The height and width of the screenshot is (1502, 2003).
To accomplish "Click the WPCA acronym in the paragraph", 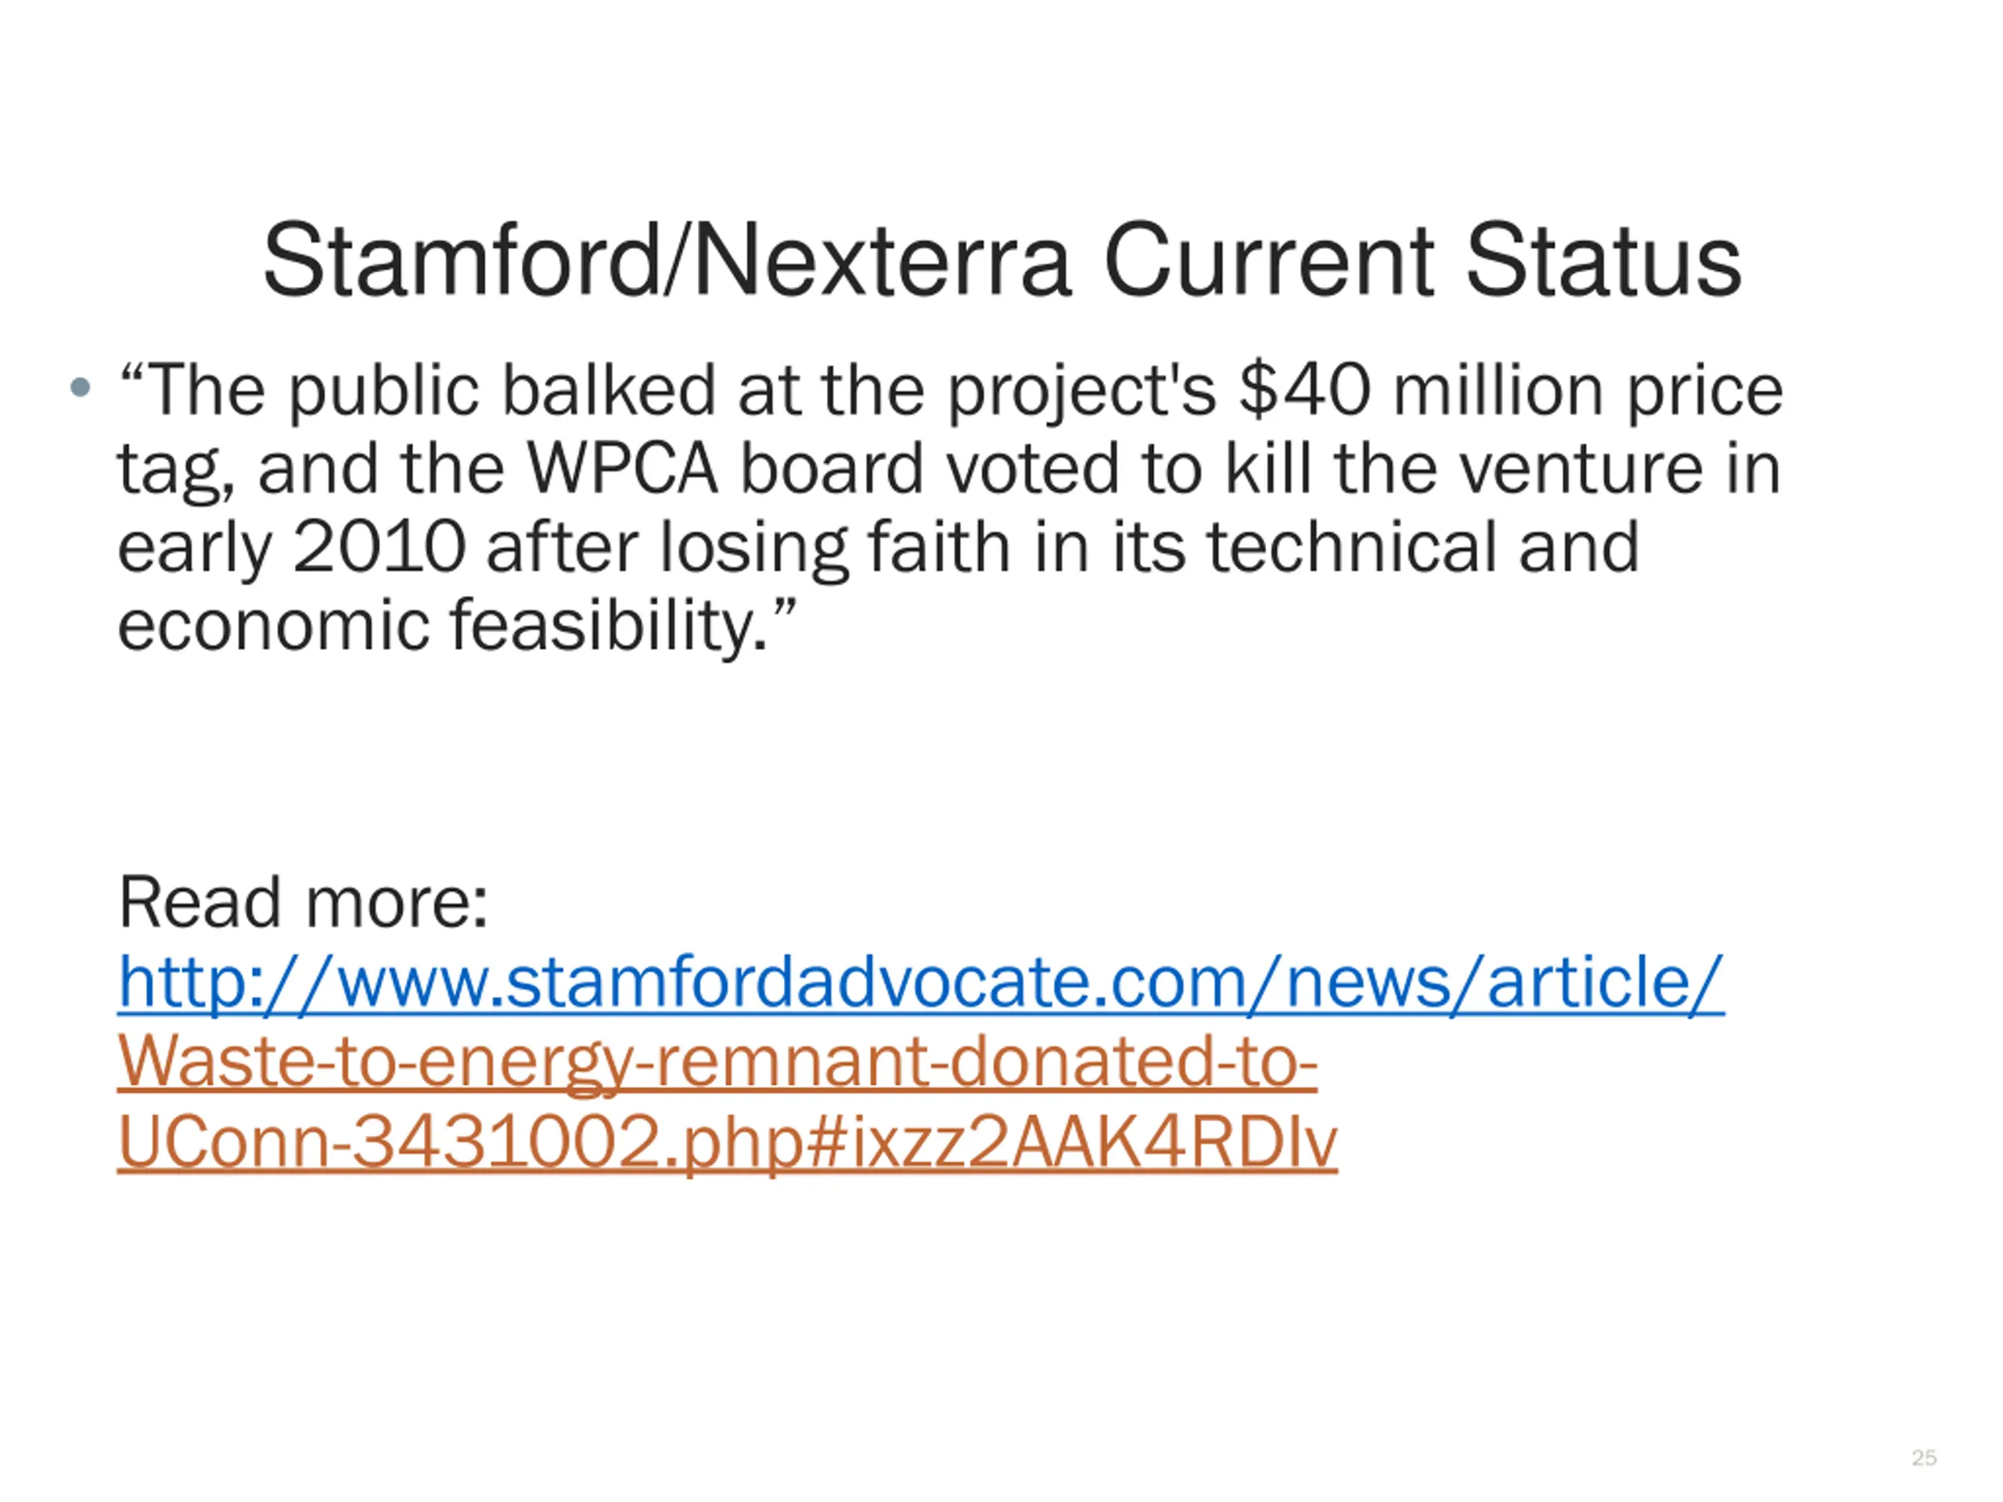I will tap(623, 469).
